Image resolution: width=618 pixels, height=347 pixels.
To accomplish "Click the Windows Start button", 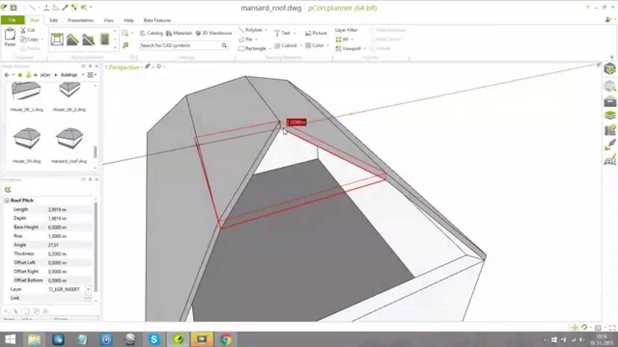I will 10,339.
